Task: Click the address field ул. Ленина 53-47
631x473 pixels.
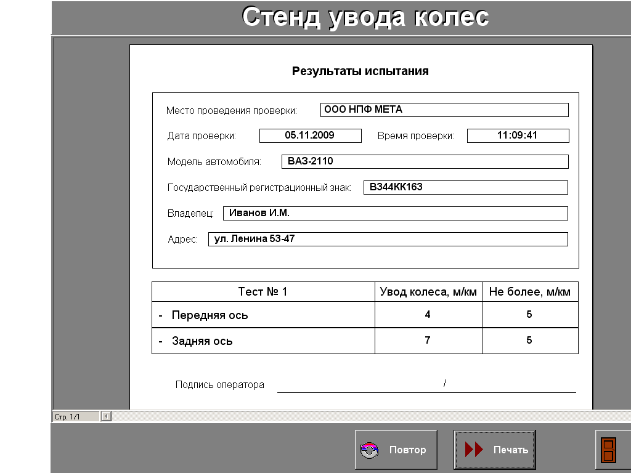Action: pos(388,239)
